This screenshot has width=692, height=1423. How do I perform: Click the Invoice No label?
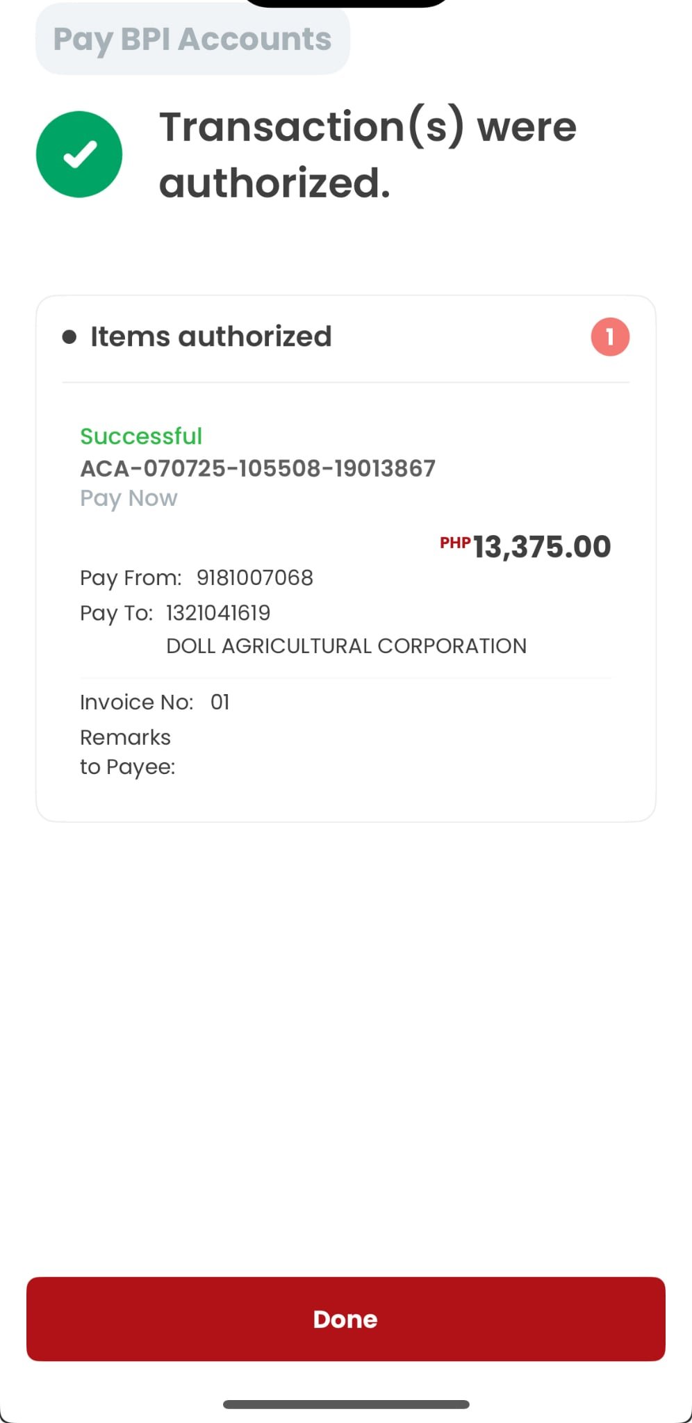click(136, 702)
